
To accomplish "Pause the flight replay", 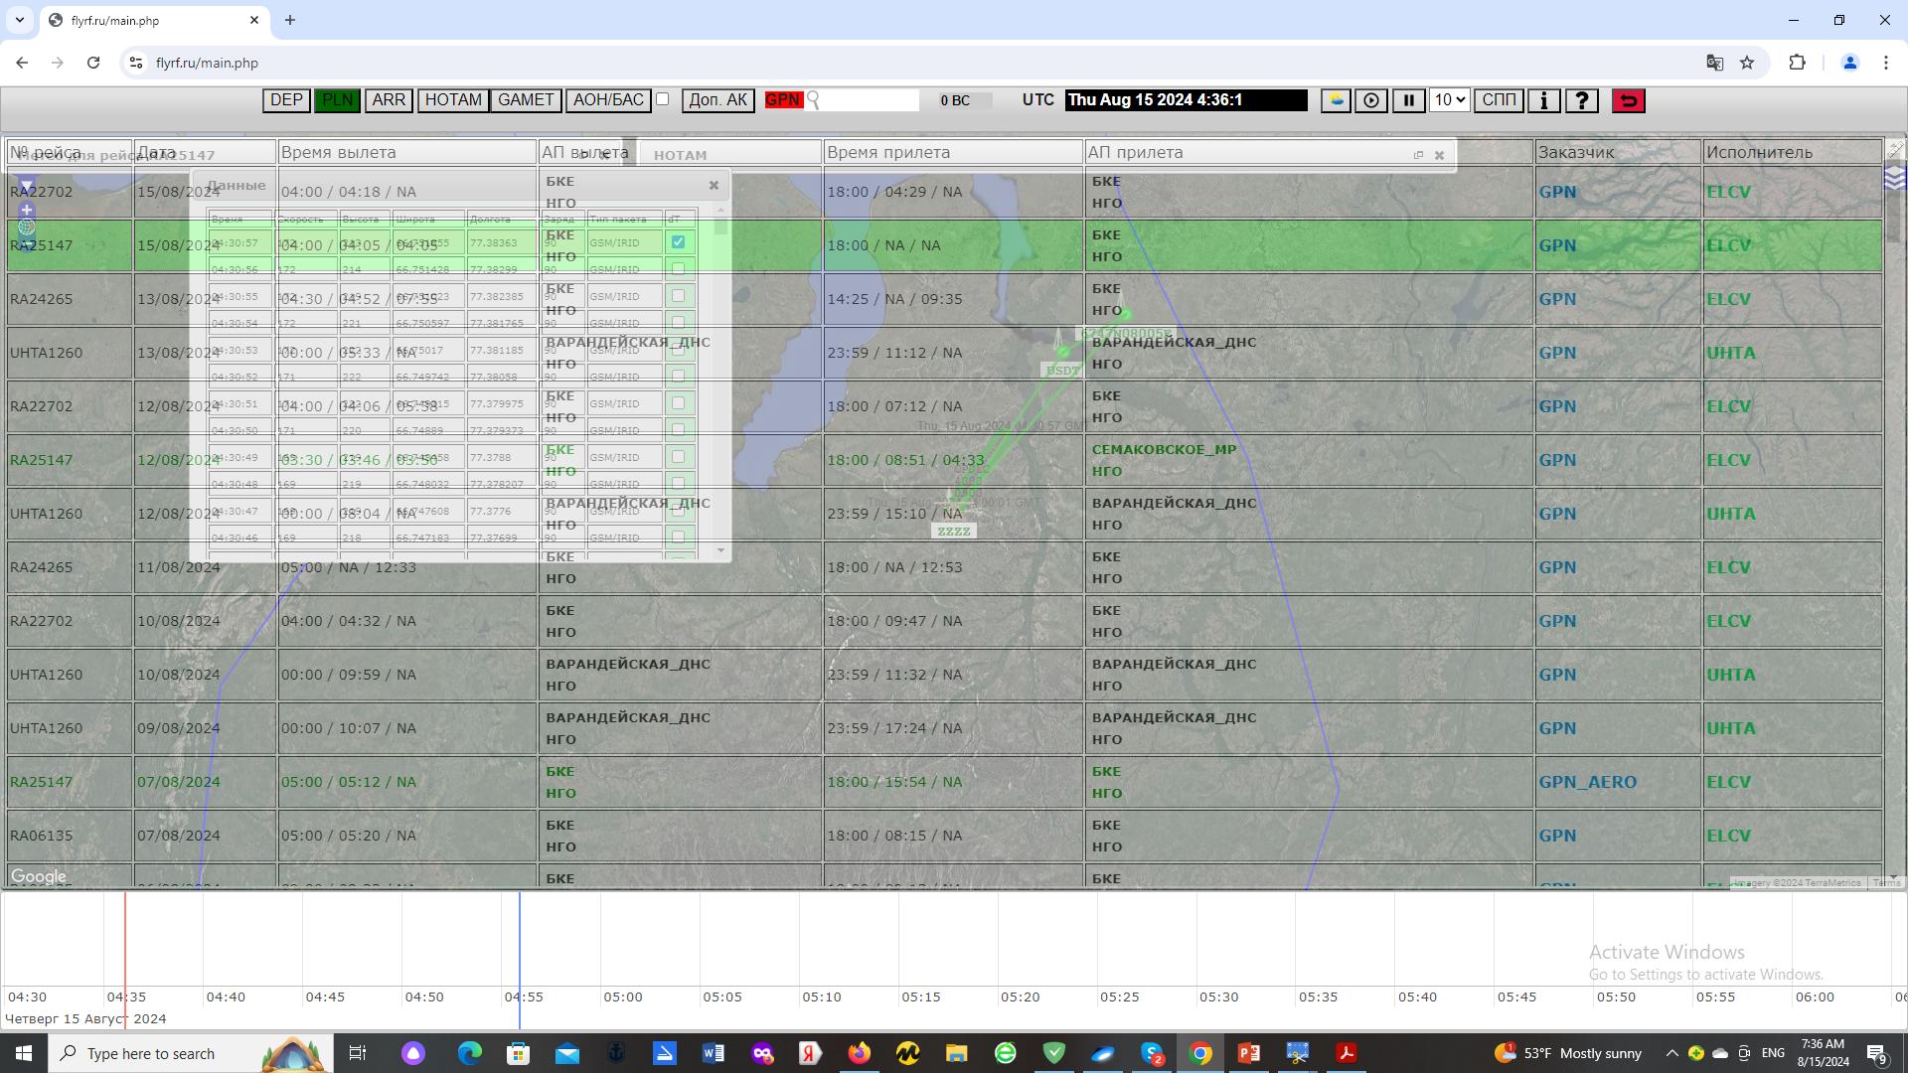I will [1408, 100].
